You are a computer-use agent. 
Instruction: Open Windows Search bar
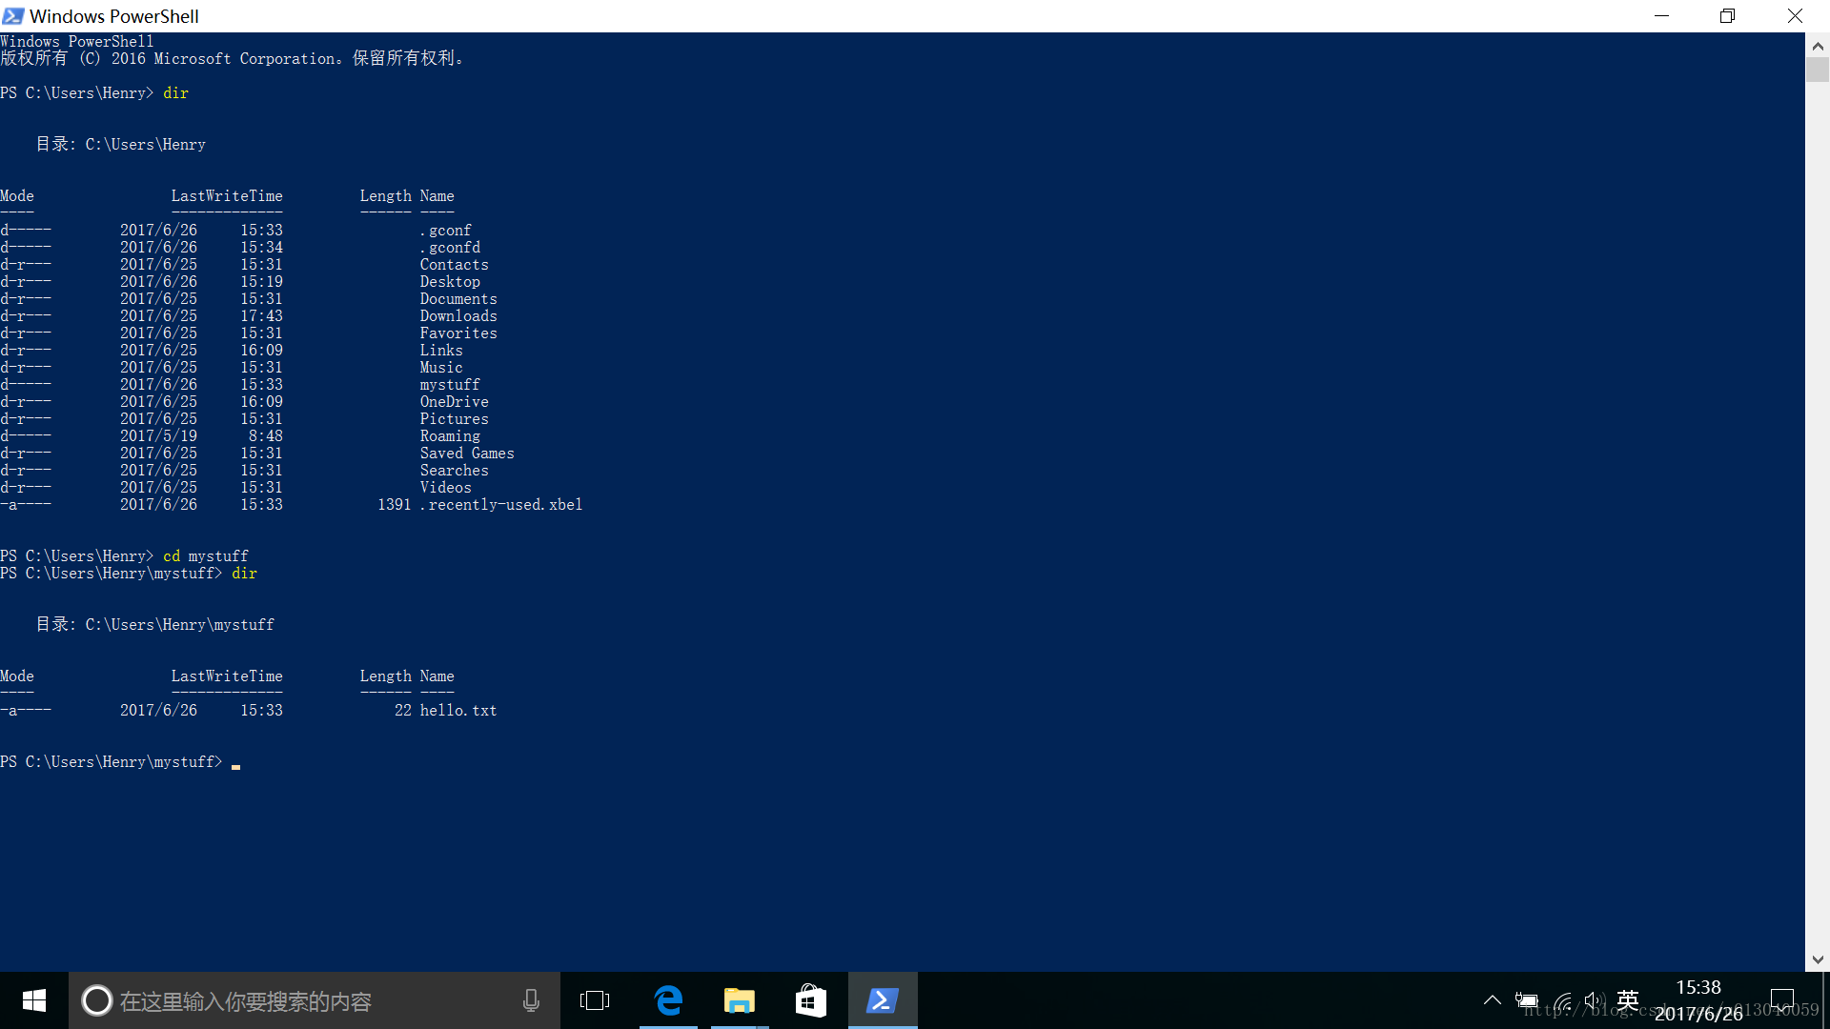click(x=312, y=1001)
